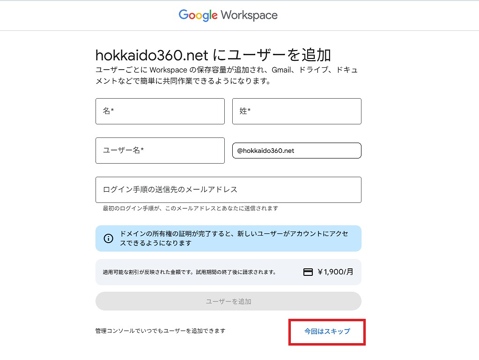Viewport: 479px width, 360px height.
Task: Click the Workspace storage description paragraph
Action: (227, 76)
